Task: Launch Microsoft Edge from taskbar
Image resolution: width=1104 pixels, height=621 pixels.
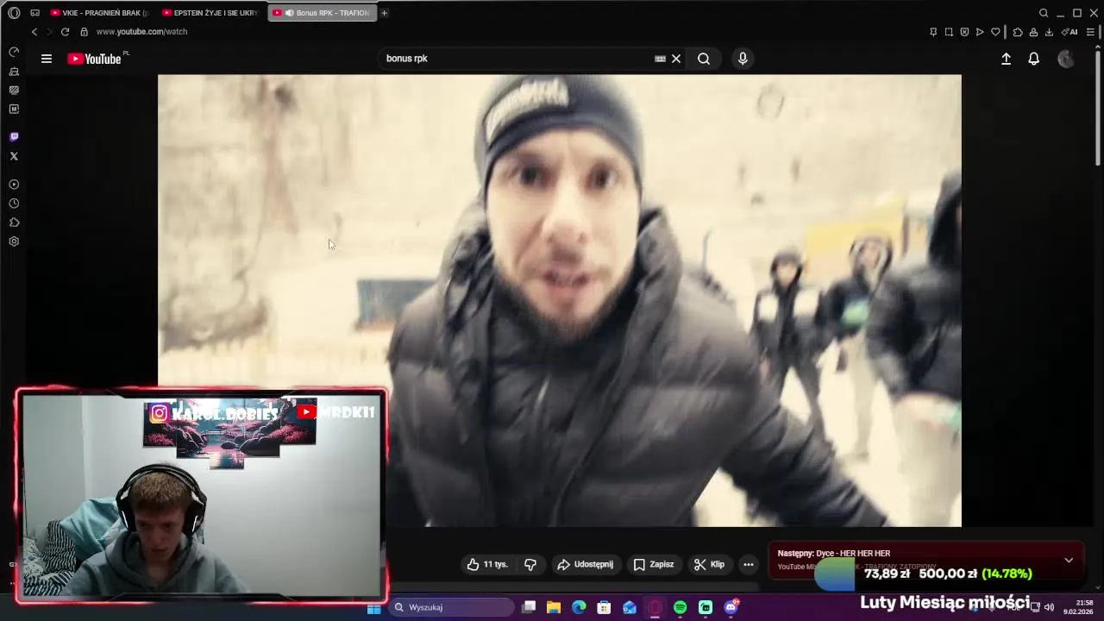Action: (579, 608)
